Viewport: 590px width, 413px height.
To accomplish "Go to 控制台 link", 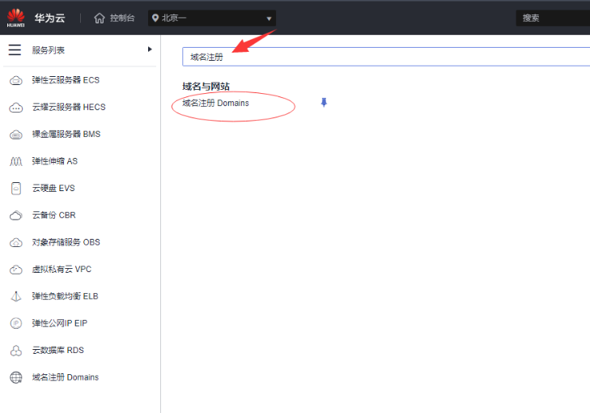I will tap(122, 18).
